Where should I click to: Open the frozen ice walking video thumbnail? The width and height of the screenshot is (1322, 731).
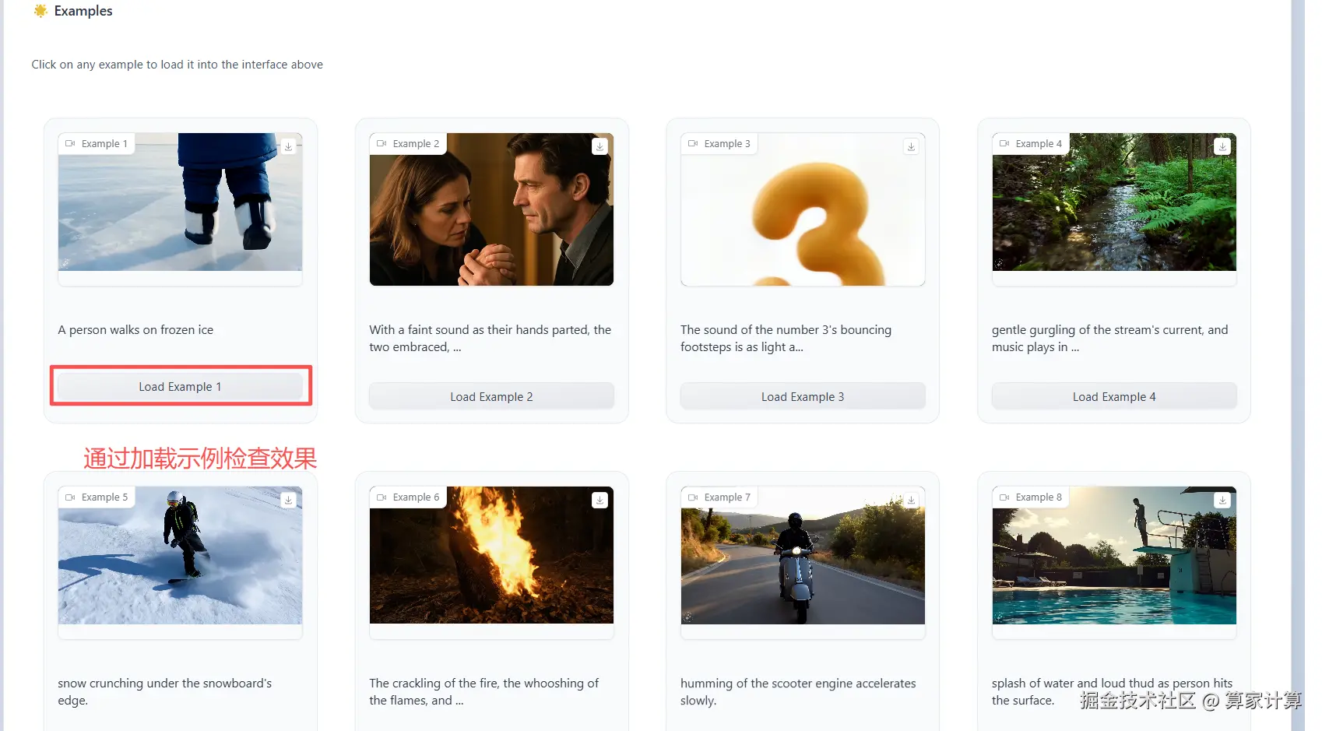[180, 210]
